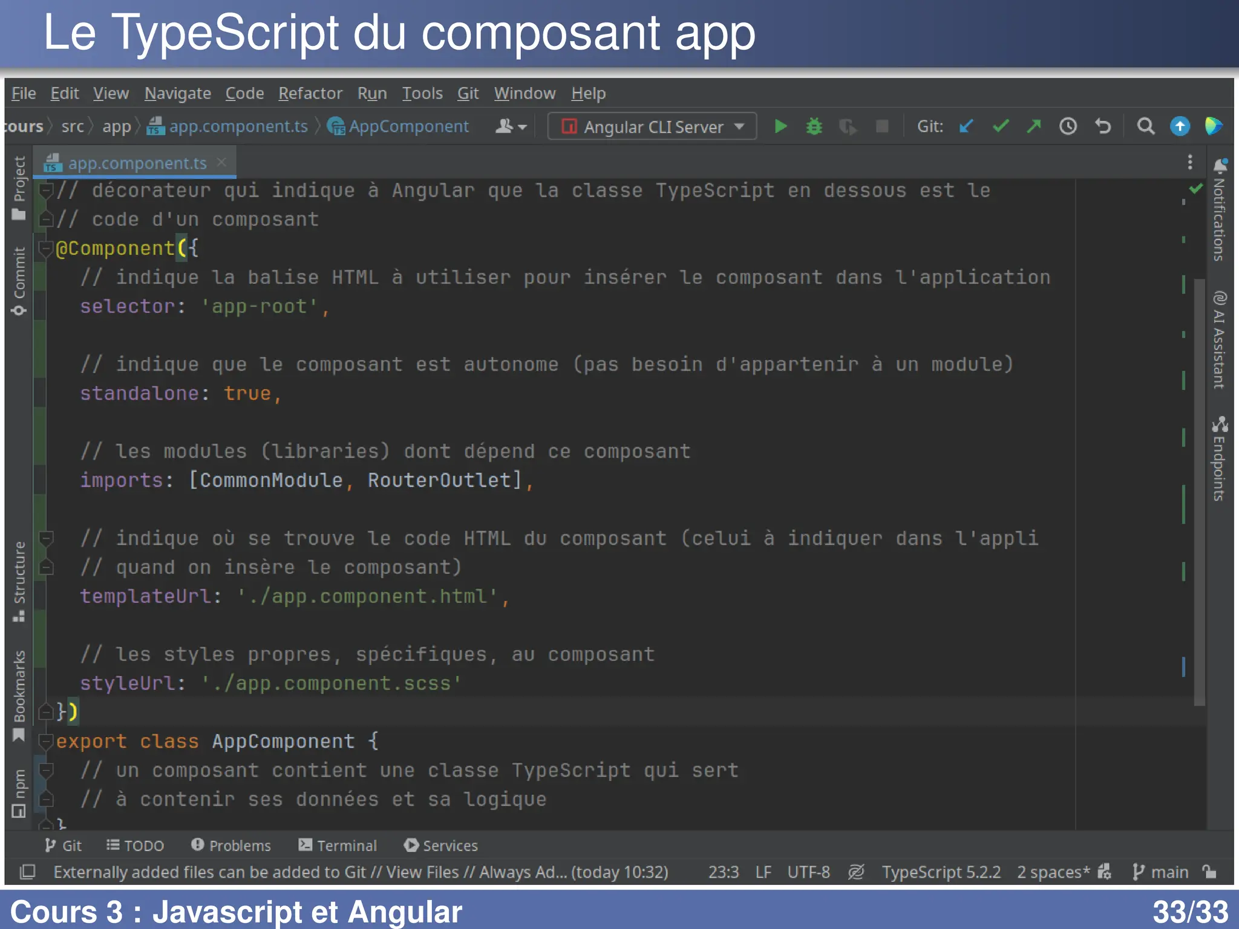Click the green inspection checkmark widget

(x=1195, y=189)
